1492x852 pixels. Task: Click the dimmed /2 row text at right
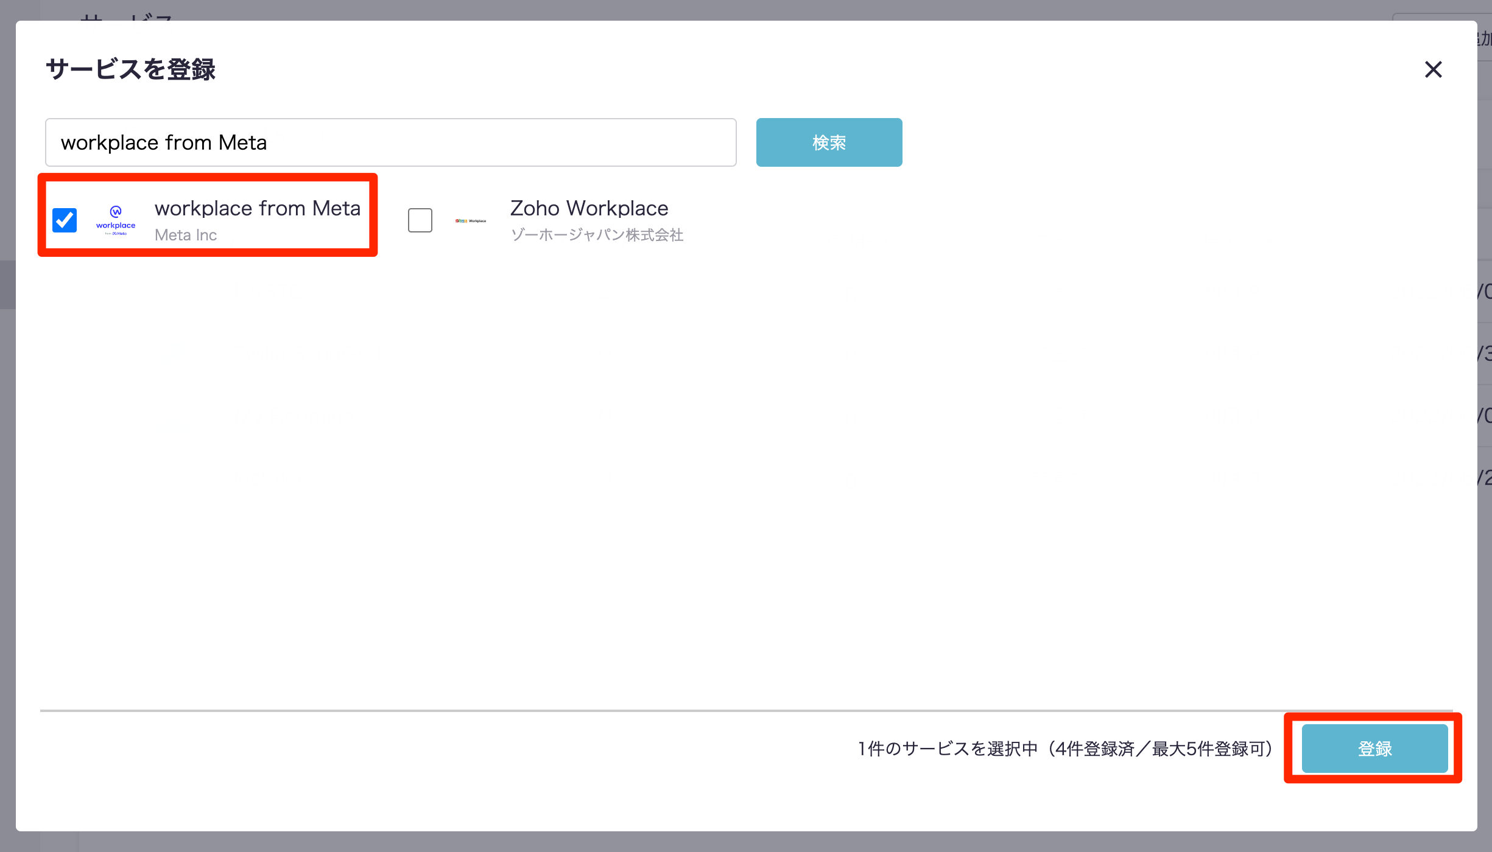coord(1485,478)
